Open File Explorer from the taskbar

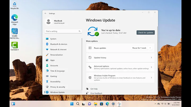[x=95, y=104]
